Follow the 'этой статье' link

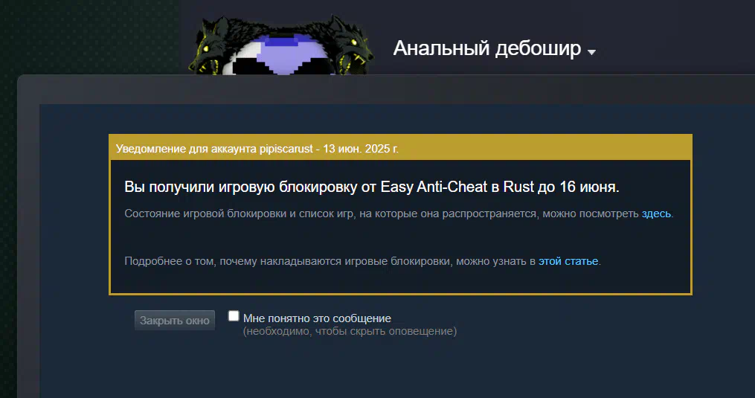click(568, 261)
